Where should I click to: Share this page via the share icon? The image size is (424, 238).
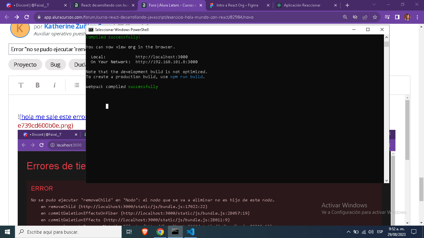[x=365, y=17]
